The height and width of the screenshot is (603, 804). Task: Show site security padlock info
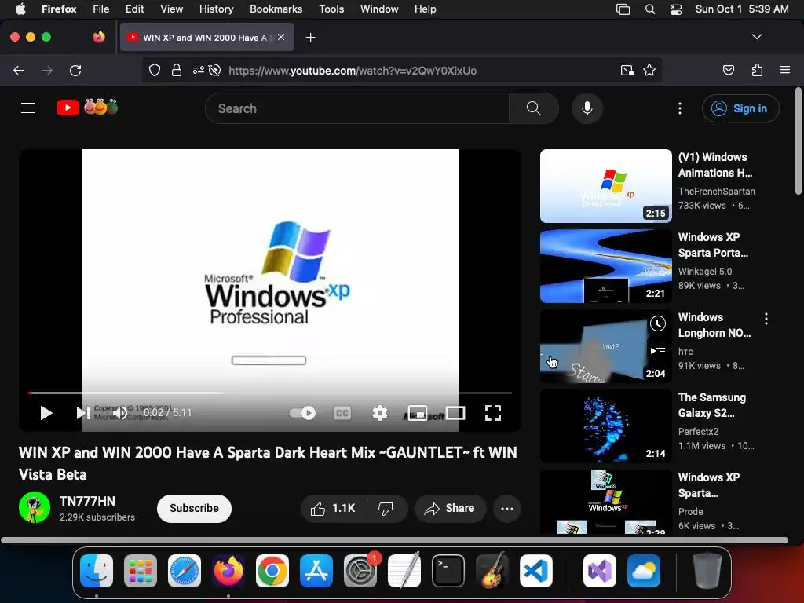pos(177,70)
